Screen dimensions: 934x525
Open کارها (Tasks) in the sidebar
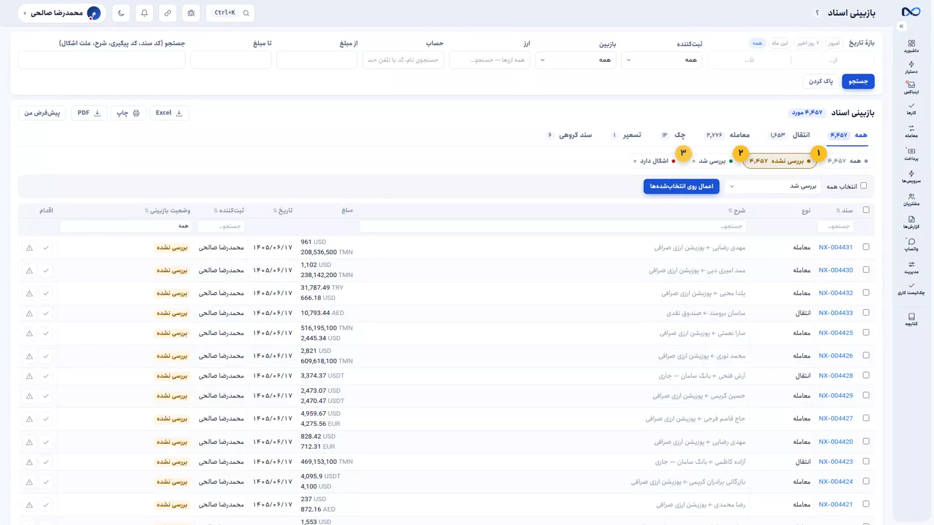coord(911,108)
